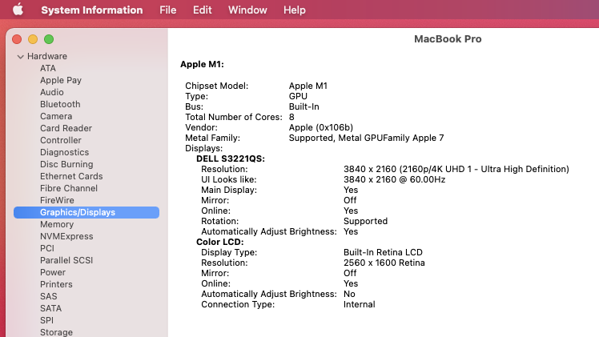
Task: Click the yellow minimize window button
Action: tap(33, 39)
